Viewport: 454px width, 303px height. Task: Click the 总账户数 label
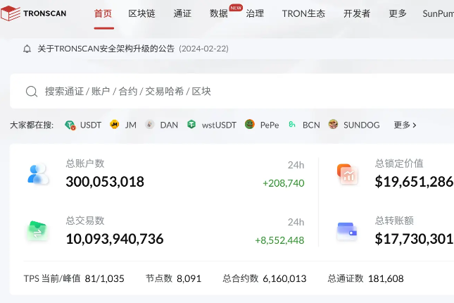point(85,163)
